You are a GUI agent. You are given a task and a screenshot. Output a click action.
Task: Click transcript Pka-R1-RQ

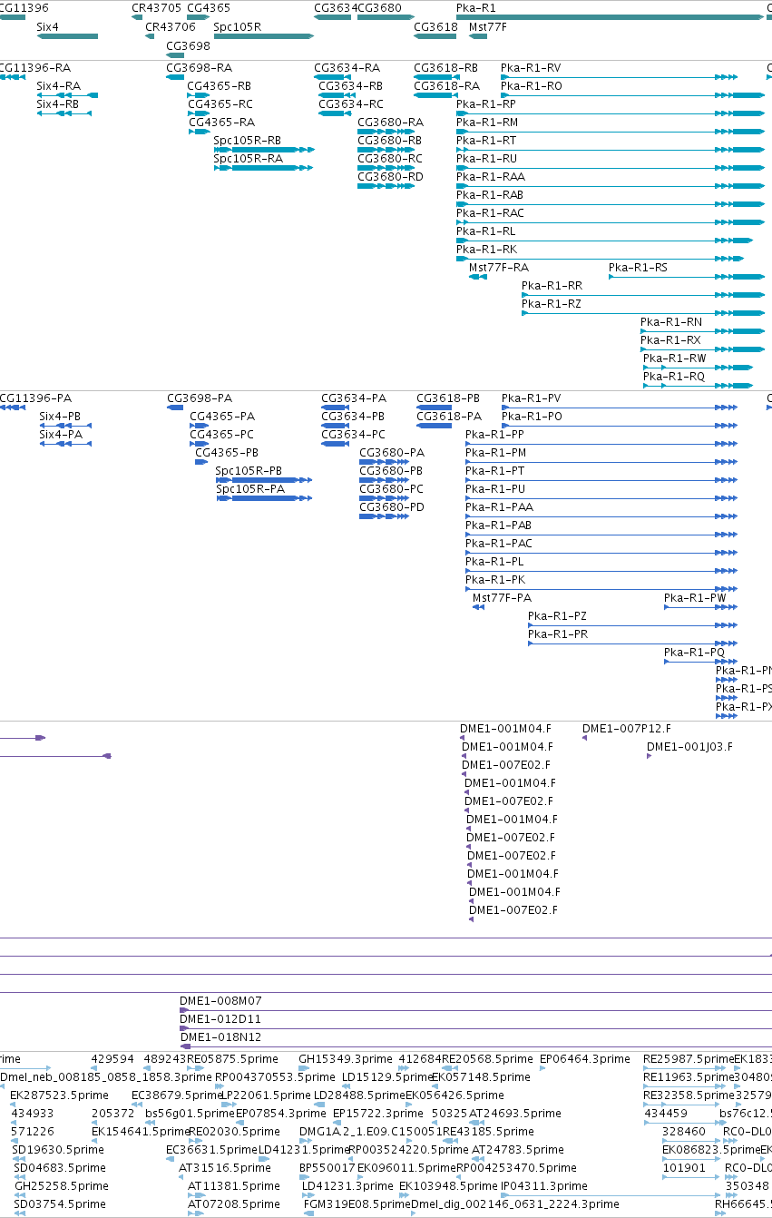click(x=674, y=377)
